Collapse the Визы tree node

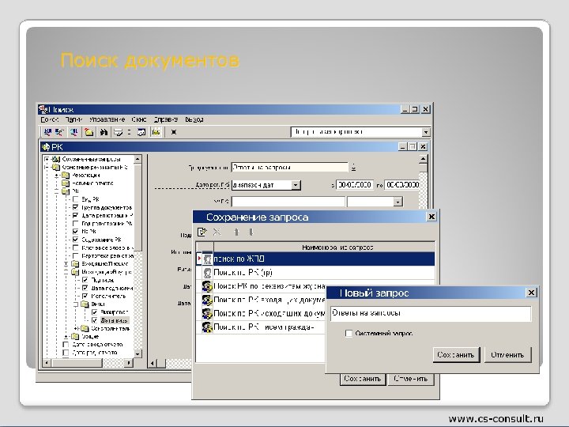[76, 304]
